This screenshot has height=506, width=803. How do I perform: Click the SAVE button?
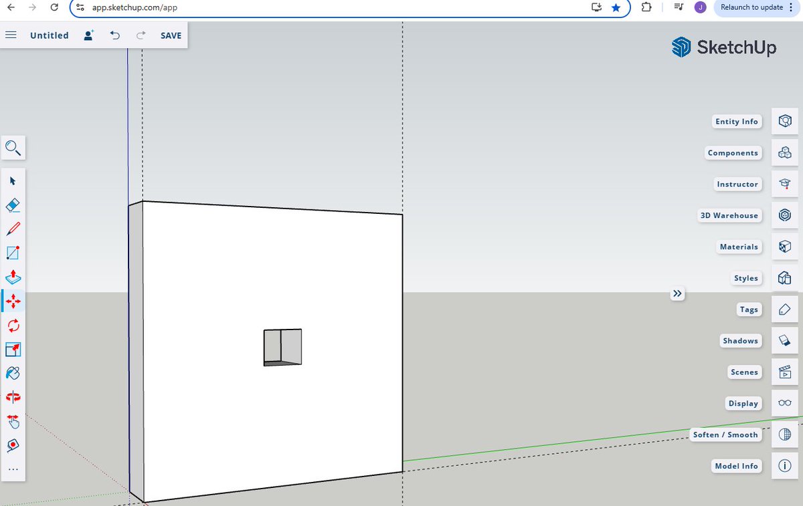pyautogui.click(x=171, y=35)
